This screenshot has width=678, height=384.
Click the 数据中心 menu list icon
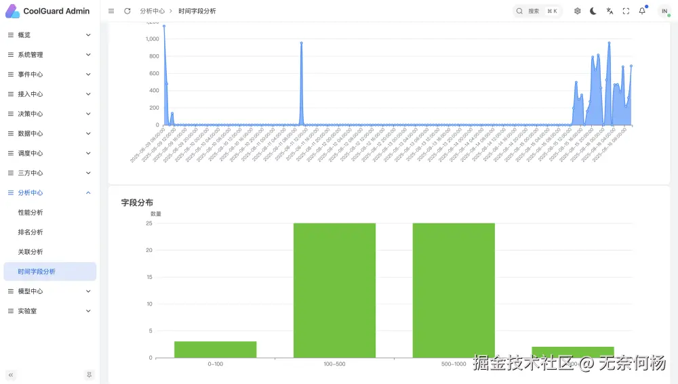click(x=11, y=133)
